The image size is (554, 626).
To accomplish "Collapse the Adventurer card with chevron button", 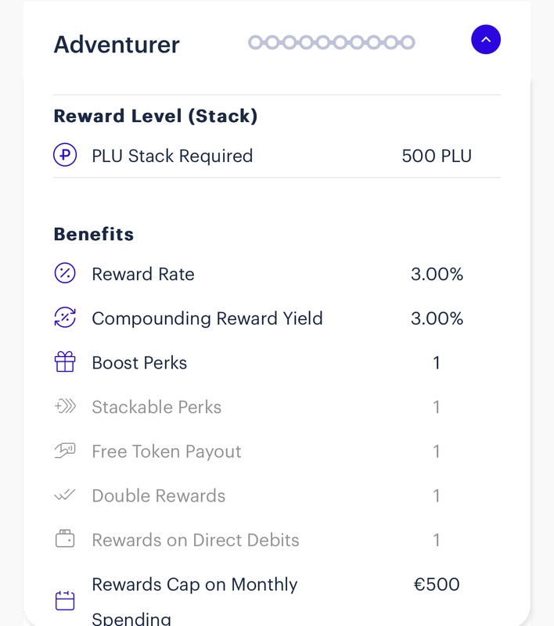I will point(485,40).
